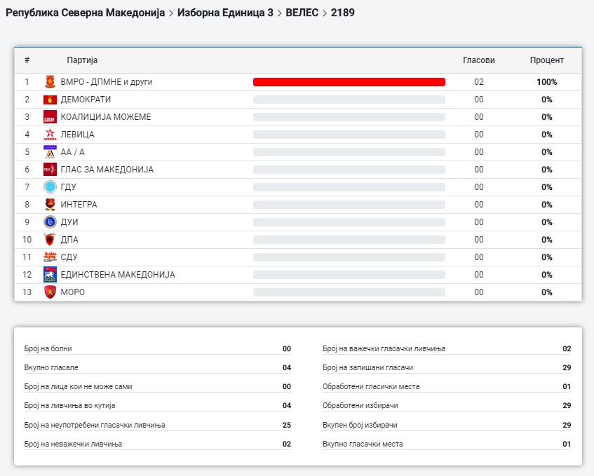Go to Република Северна Македонија breadcrumb
The height and width of the screenshot is (476, 594).
click(x=85, y=13)
